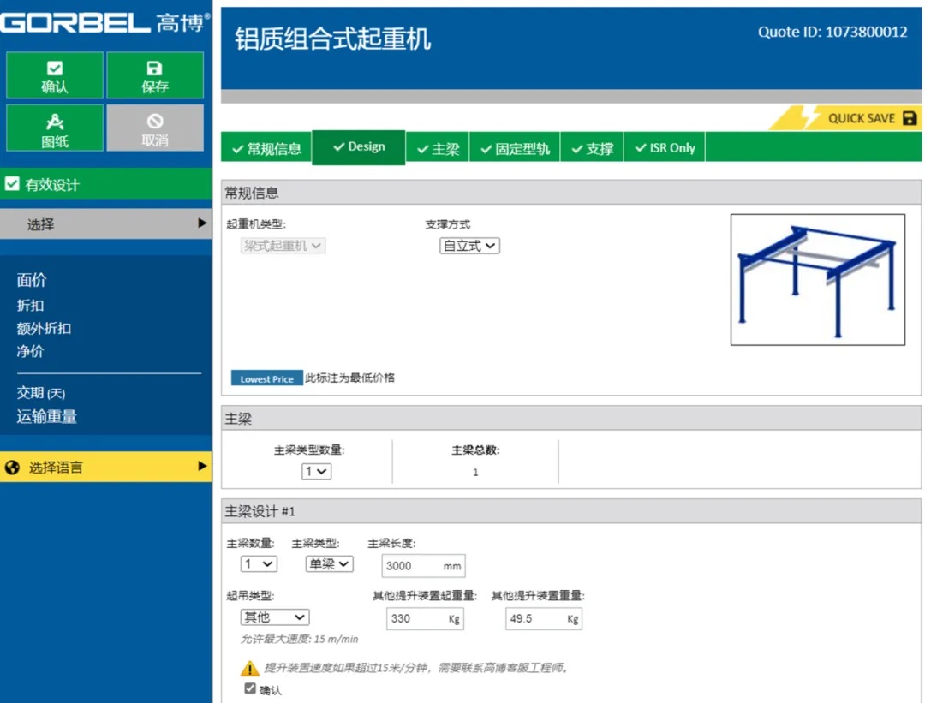
Task: Switch to the 固定型轨 tab
Action: coord(515,148)
